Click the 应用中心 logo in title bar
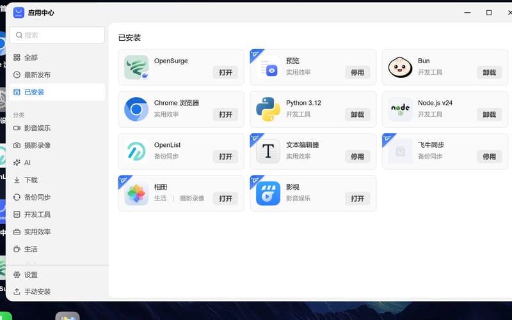Image resolution: width=512 pixels, height=320 pixels. tap(19, 13)
